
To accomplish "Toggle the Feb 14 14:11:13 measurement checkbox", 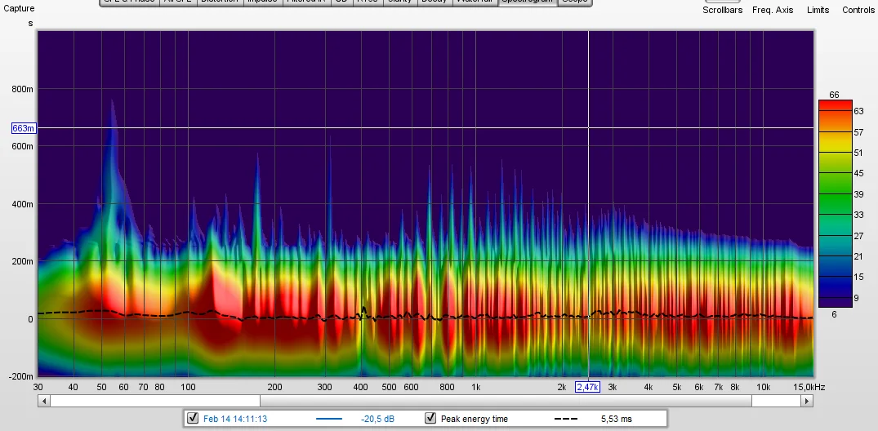I will click(x=194, y=418).
